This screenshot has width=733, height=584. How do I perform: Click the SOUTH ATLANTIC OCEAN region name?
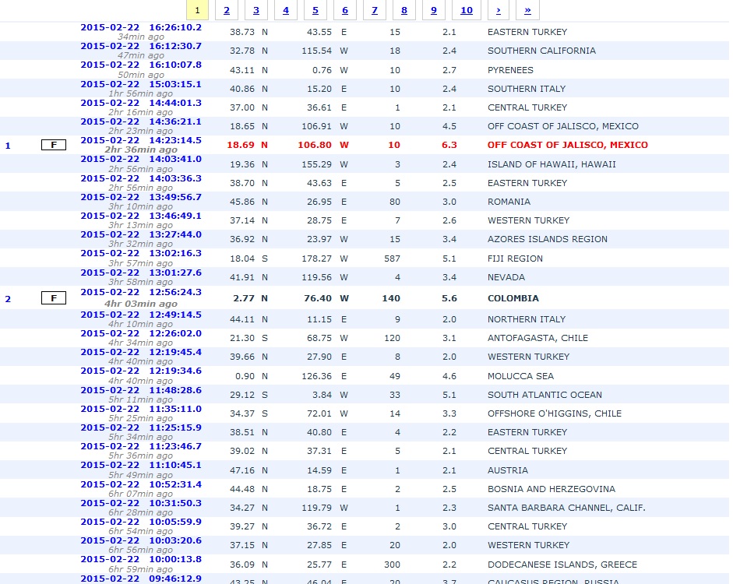(544, 395)
